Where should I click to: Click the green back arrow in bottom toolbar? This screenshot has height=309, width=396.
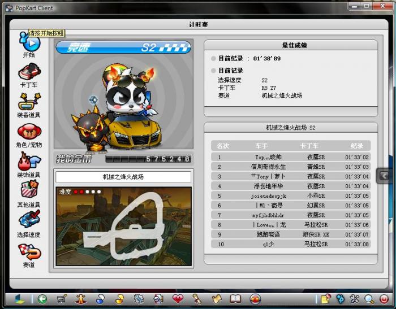42,299
